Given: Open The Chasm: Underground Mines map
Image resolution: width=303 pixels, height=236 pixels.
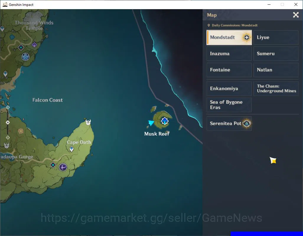Looking at the screenshot, I should click(x=276, y=88).
